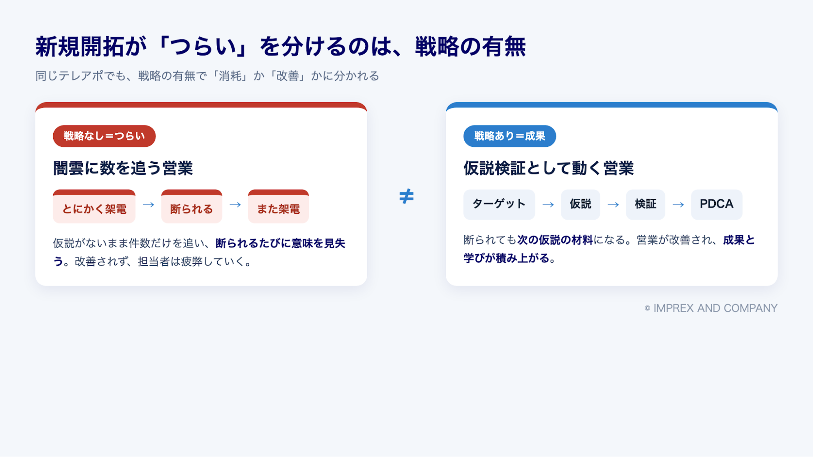Click arrow between 仮説 and 検証
Viewport: 813px width, 457px height.
point(613,205)
